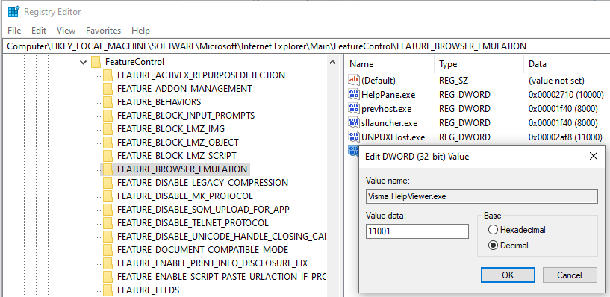This screenshot has height=297, width=610.
Task: Click the Value name field
Action: tap(482, 196)
